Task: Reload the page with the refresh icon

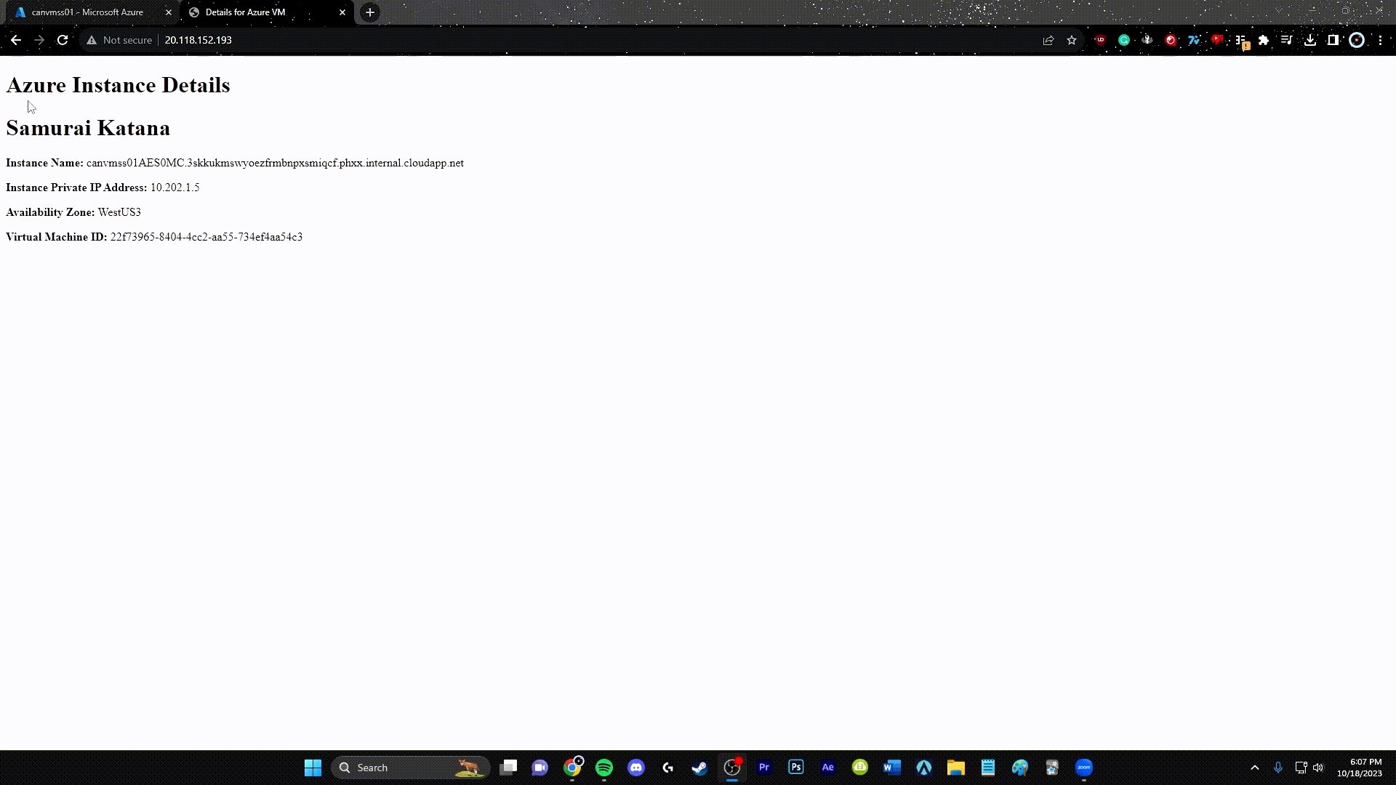Action: pyautogui.click(x=63, y=41)
